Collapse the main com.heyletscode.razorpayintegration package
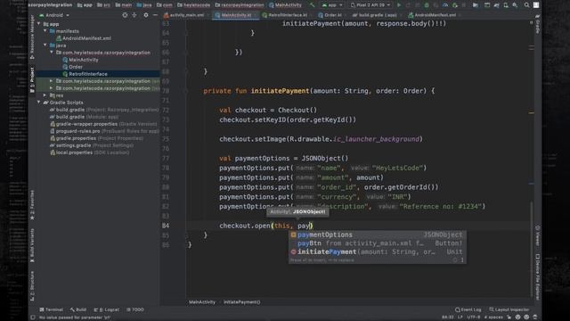Viewport: 570px width, 321px height. (52, 53)
